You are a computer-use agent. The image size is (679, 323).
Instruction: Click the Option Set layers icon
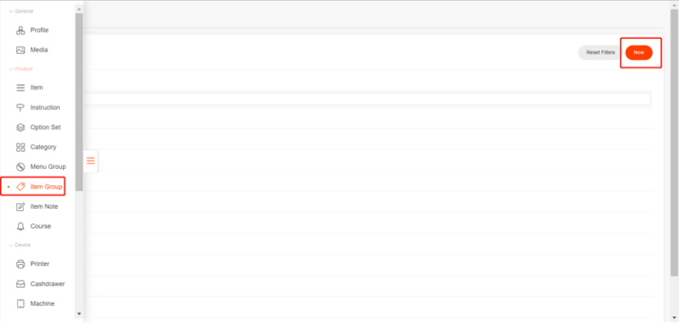click(x=20, y=127)
